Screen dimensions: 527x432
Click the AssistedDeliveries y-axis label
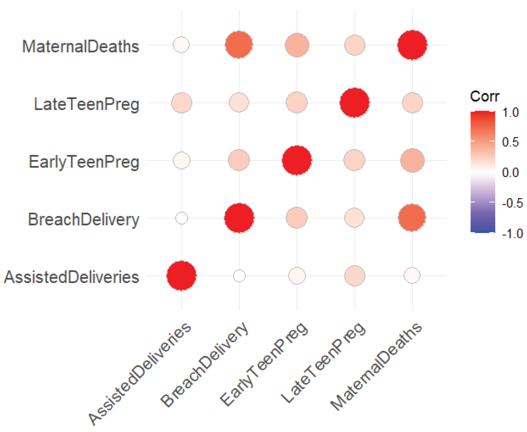tap(71, 277)
